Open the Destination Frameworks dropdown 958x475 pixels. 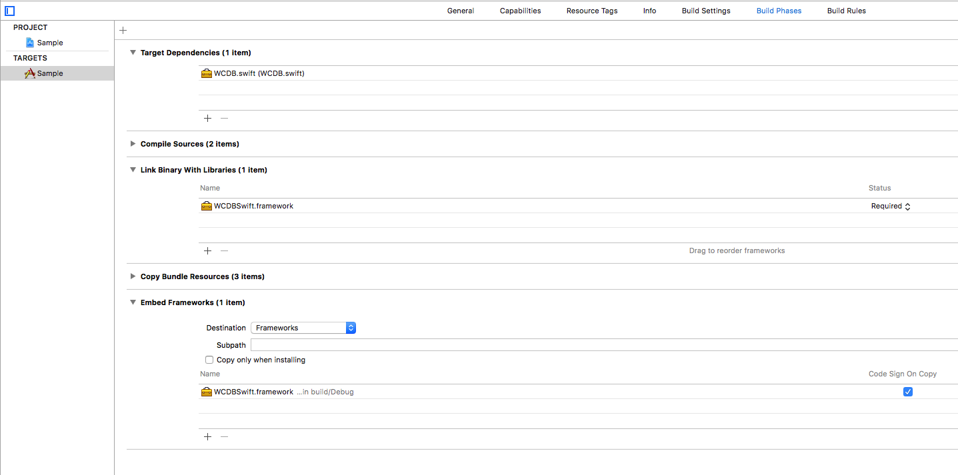(303, 328)
